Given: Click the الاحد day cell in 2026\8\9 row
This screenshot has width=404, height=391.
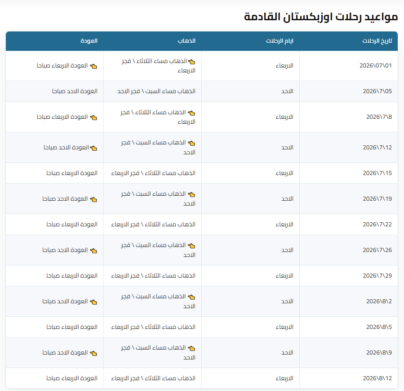Looking at the screenshot, I should pos(287,353).
